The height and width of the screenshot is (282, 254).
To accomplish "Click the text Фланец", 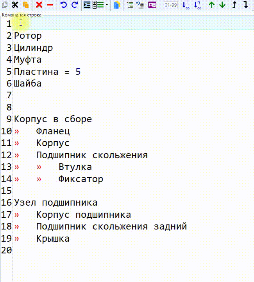I will coord(53,131).
